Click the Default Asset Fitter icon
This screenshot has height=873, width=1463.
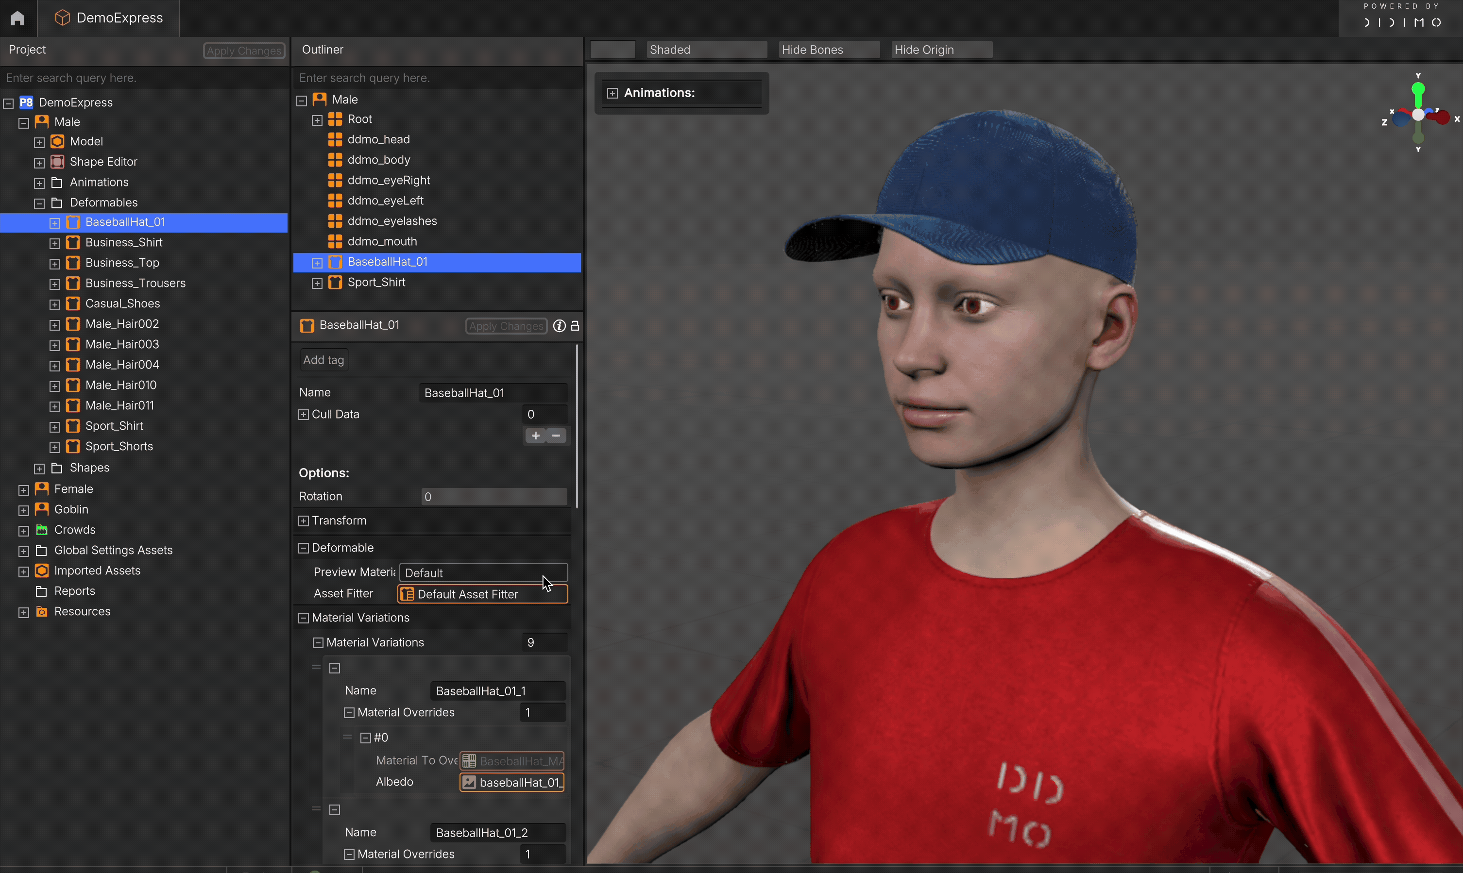[x=407, y=594]
